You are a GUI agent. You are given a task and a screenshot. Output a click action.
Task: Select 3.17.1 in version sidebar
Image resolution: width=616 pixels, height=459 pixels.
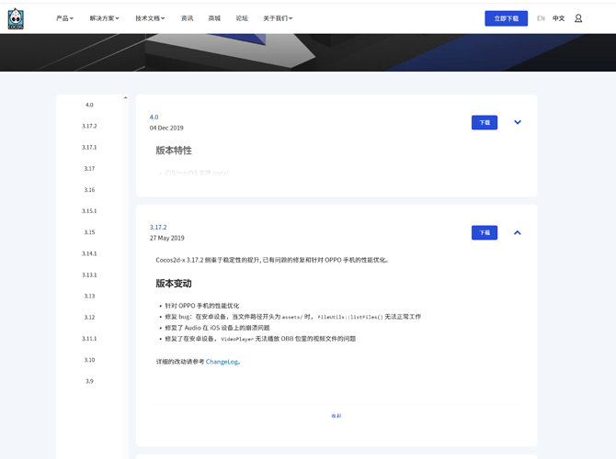(89, 147)
